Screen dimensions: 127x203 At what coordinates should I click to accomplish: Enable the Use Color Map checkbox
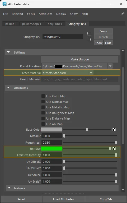click(43, 96)
